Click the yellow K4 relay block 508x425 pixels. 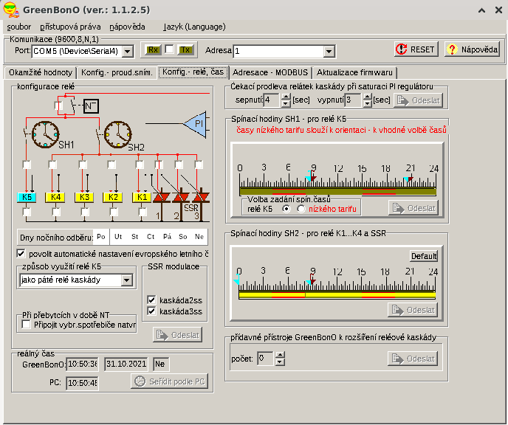pyautogui.click(x=55, y=197)
